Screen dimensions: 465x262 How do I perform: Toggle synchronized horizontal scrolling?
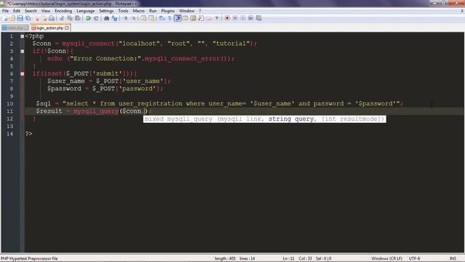151,18
